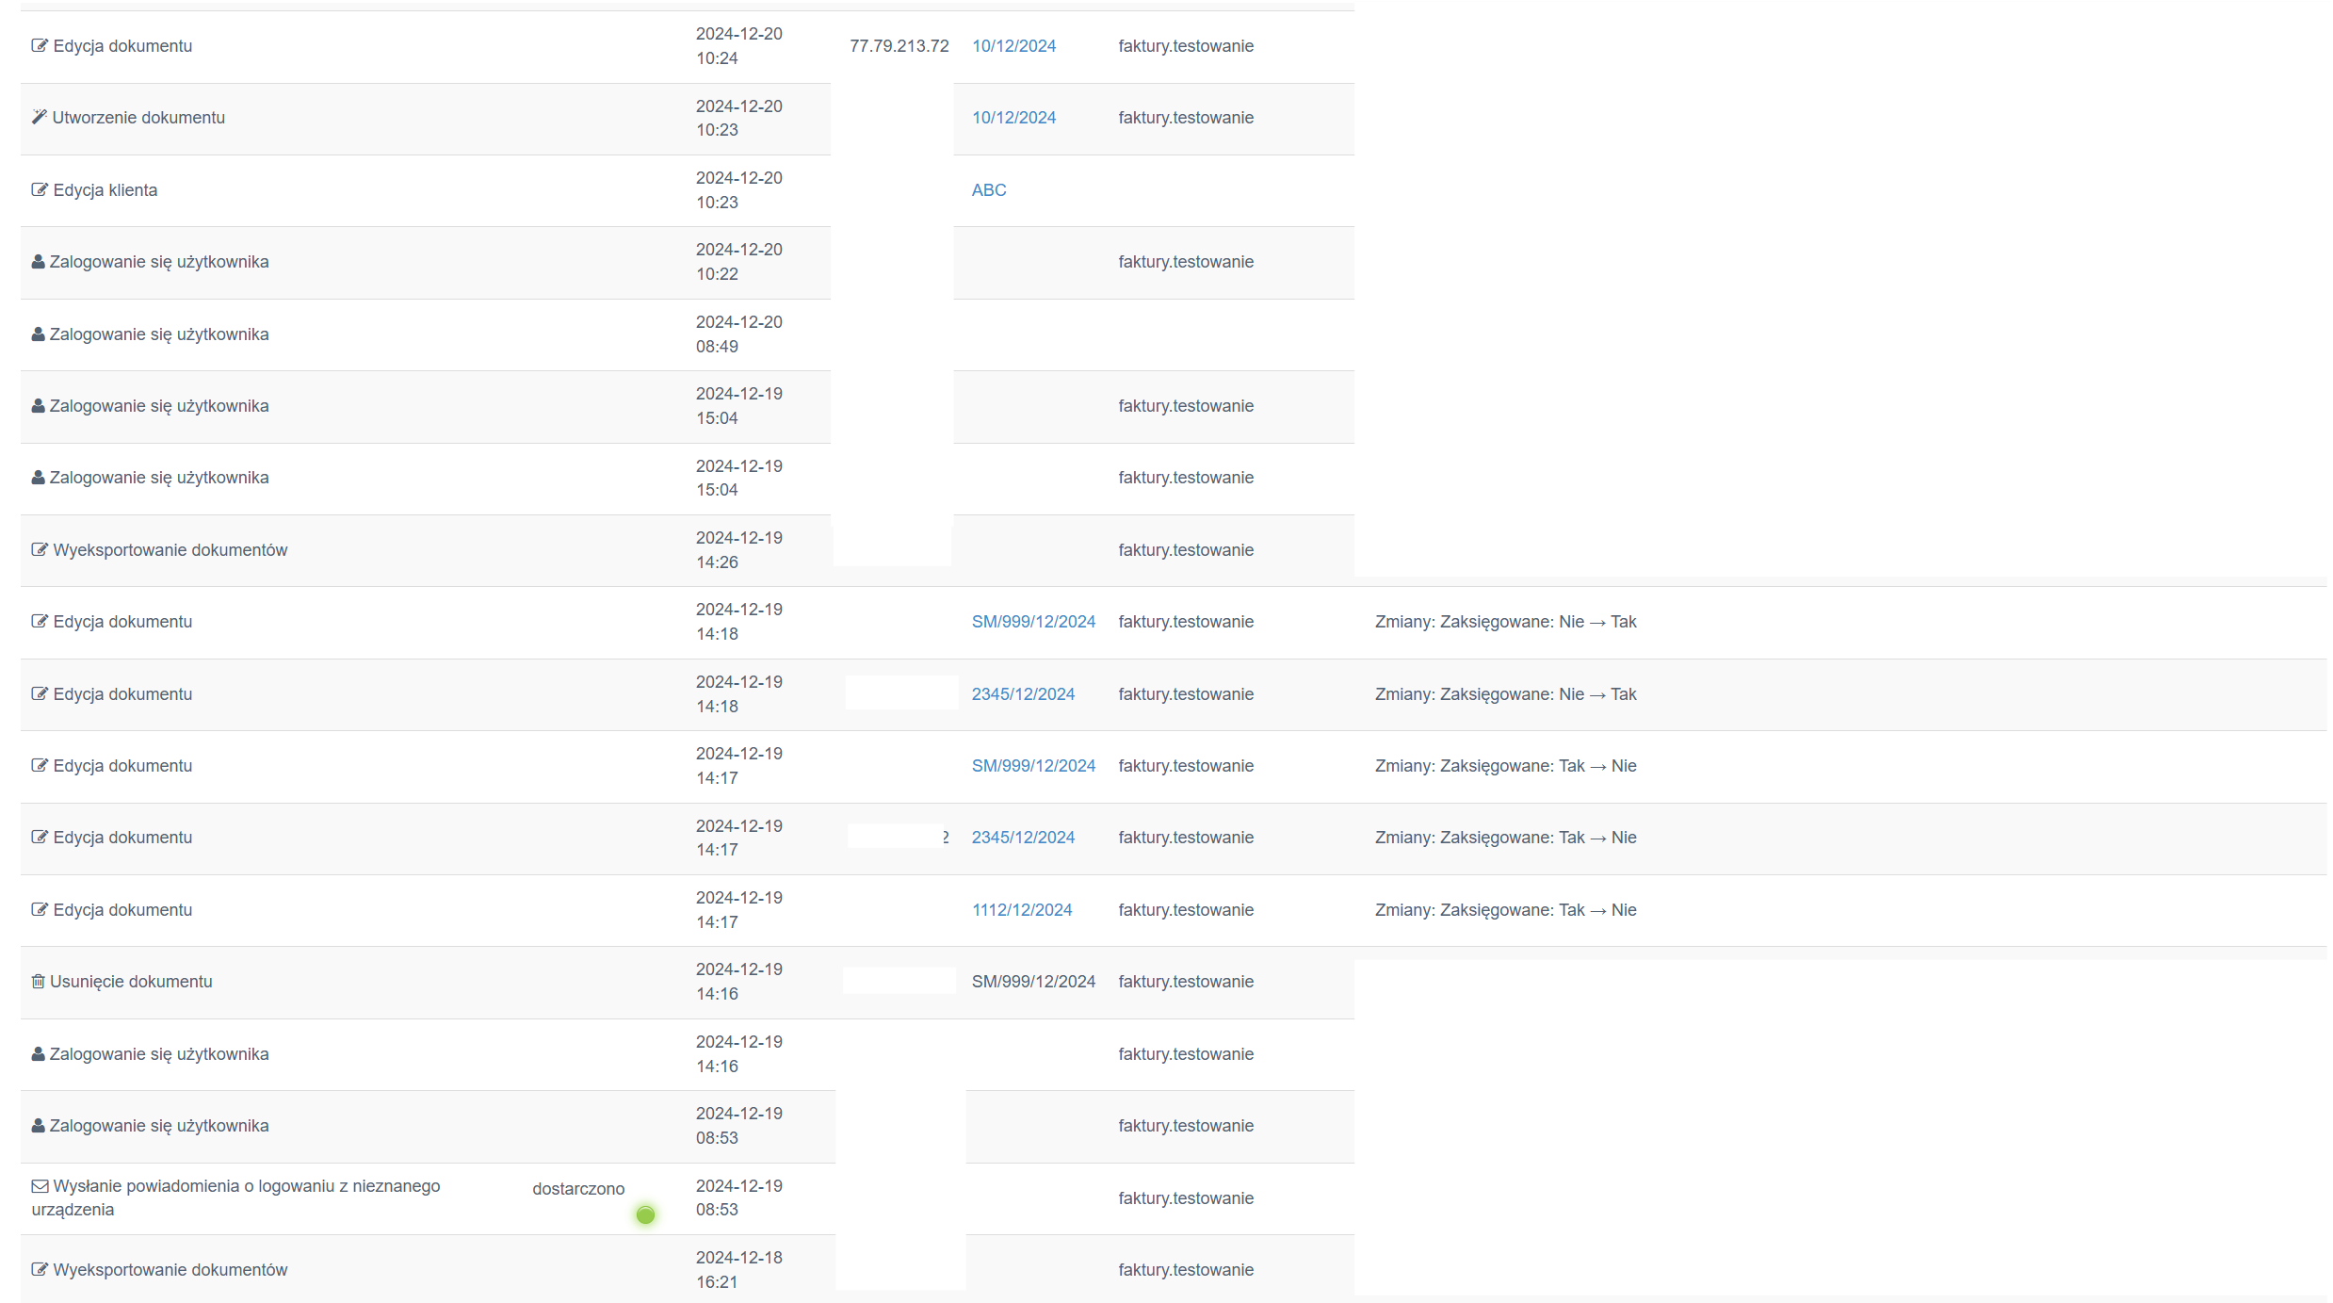Open the 1112/12/2024 document link
The height and width of the screenshot is (1303, 2333).
1022,910
